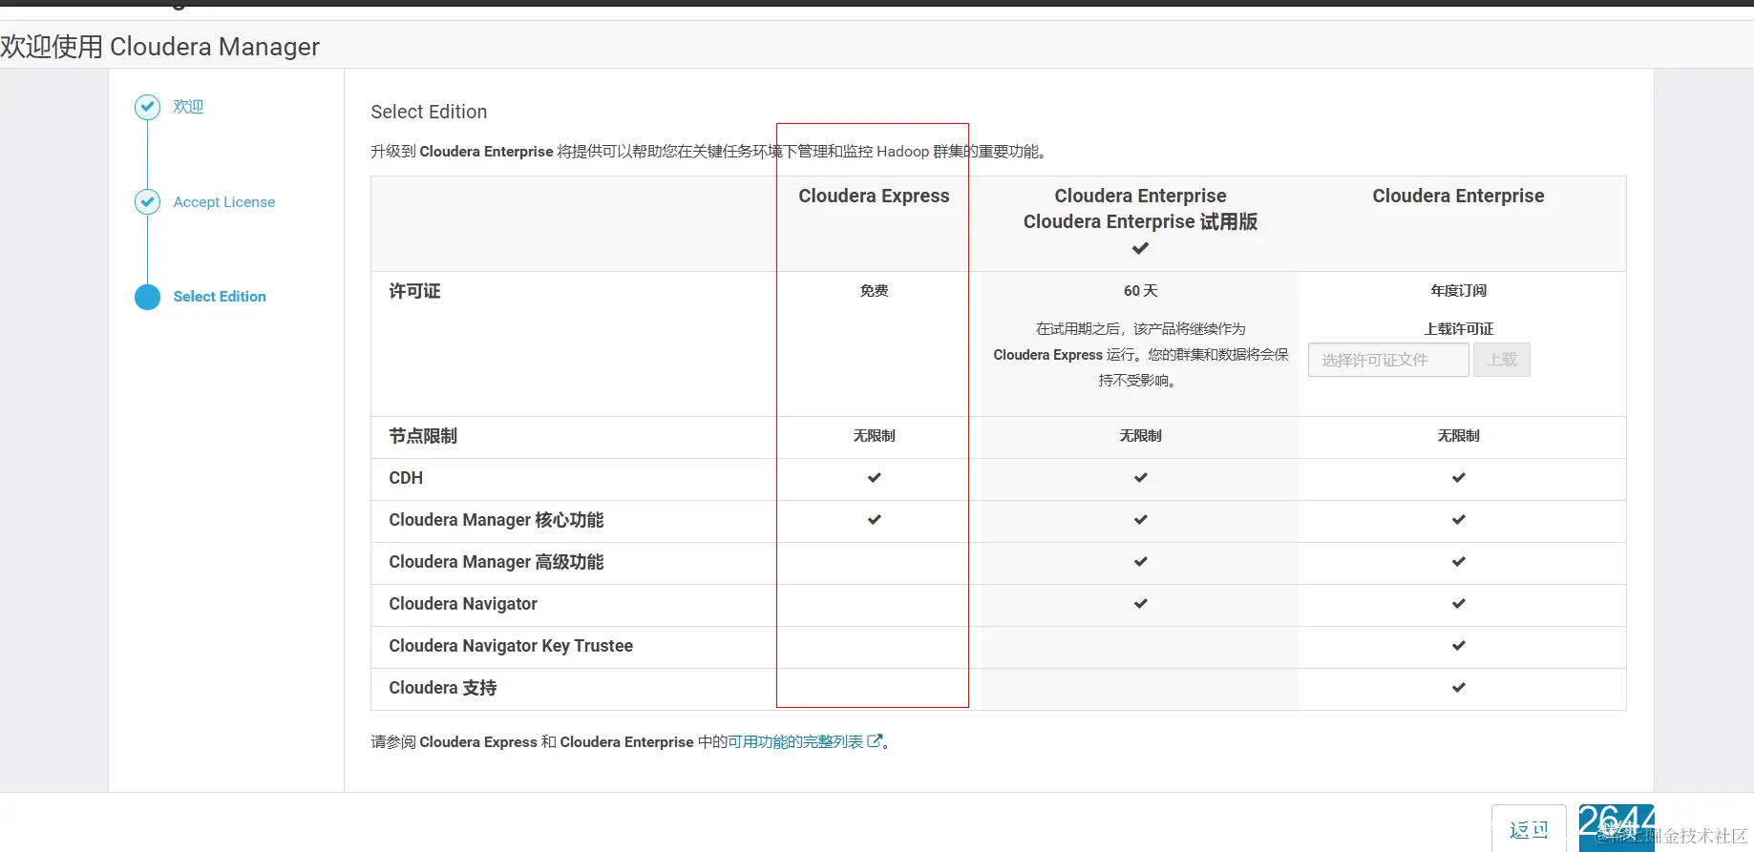Viewport: 1754px width, 852px height.
Task: Click trial checkmark for Cloudera Manager 高级功能
Action: click(x=1140, y=561)
